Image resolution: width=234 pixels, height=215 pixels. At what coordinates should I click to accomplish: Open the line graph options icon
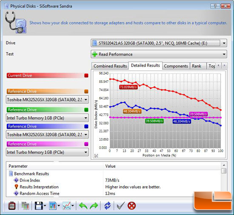coord(66,206)
